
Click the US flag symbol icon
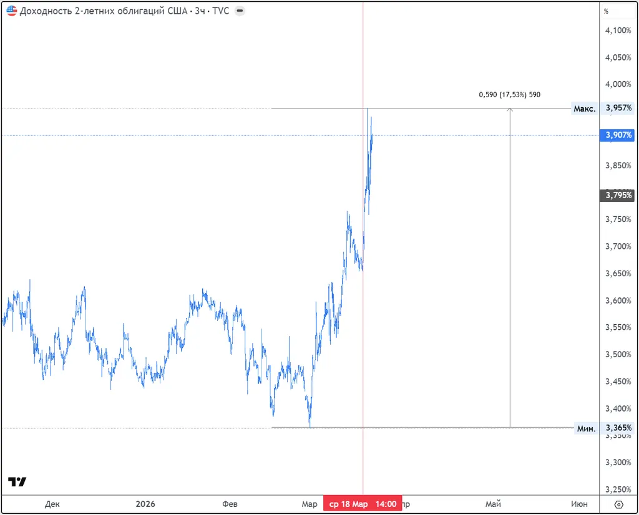(x=12, y=11)
